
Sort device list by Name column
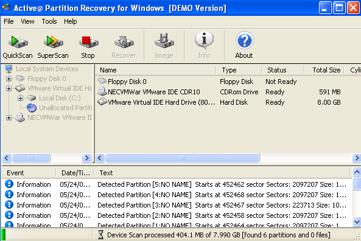(x=156, y=70)
